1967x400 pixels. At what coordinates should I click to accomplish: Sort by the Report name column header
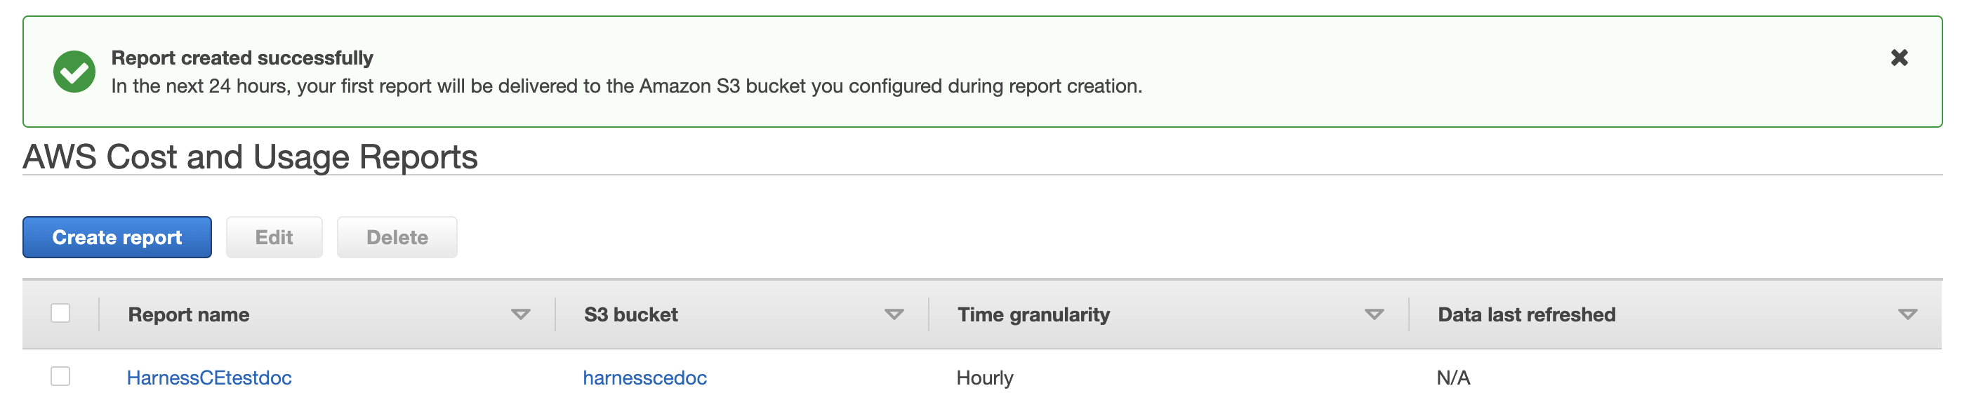pyautogui.click(x=189, y=314)
